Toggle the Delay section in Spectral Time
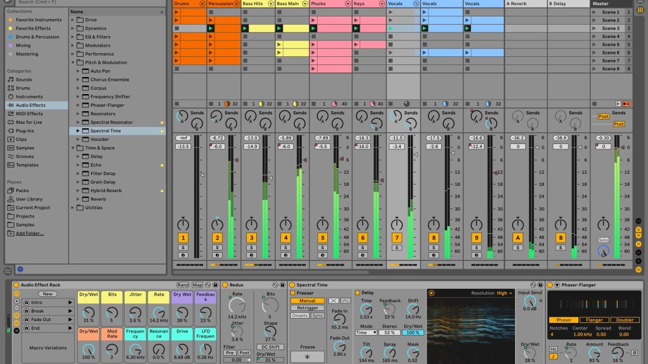This screenshot has height=364, width=648. tap(358, 293)
